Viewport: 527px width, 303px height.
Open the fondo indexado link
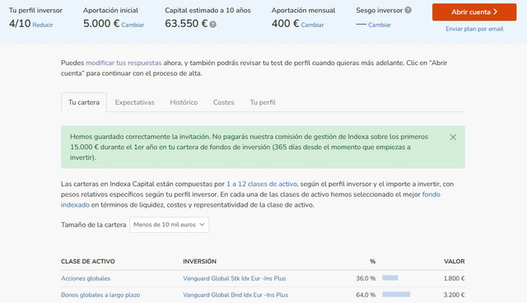tap(431, 194)
